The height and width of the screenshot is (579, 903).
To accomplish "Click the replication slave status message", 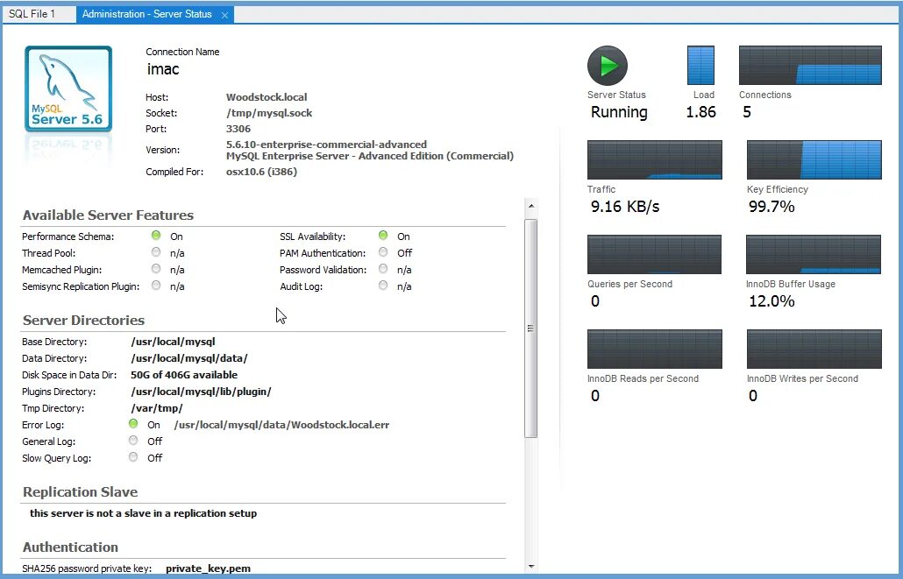I will [144, 513].
